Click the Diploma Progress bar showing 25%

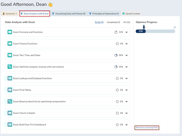coord(155,31)
